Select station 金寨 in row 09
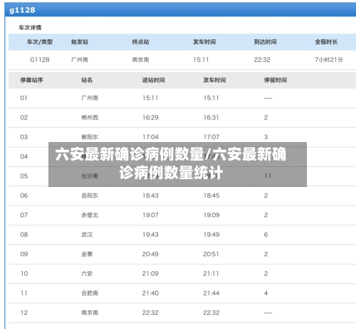The image size is (356, 329). (87, 254)
